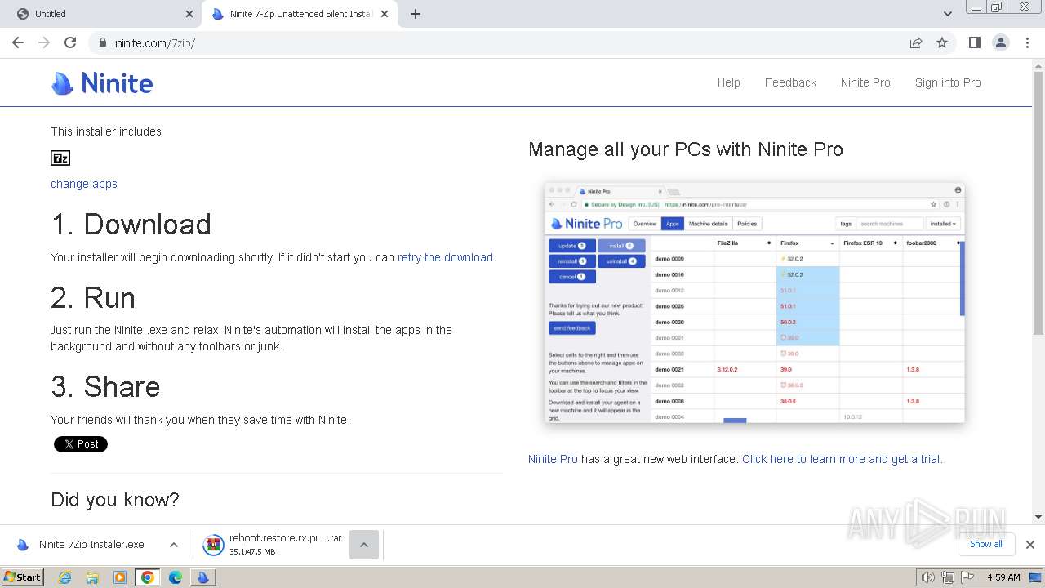Click the Ninite installer taskbar icon
This screenshot has height=588, width=1045.
(x=202, y=577)
